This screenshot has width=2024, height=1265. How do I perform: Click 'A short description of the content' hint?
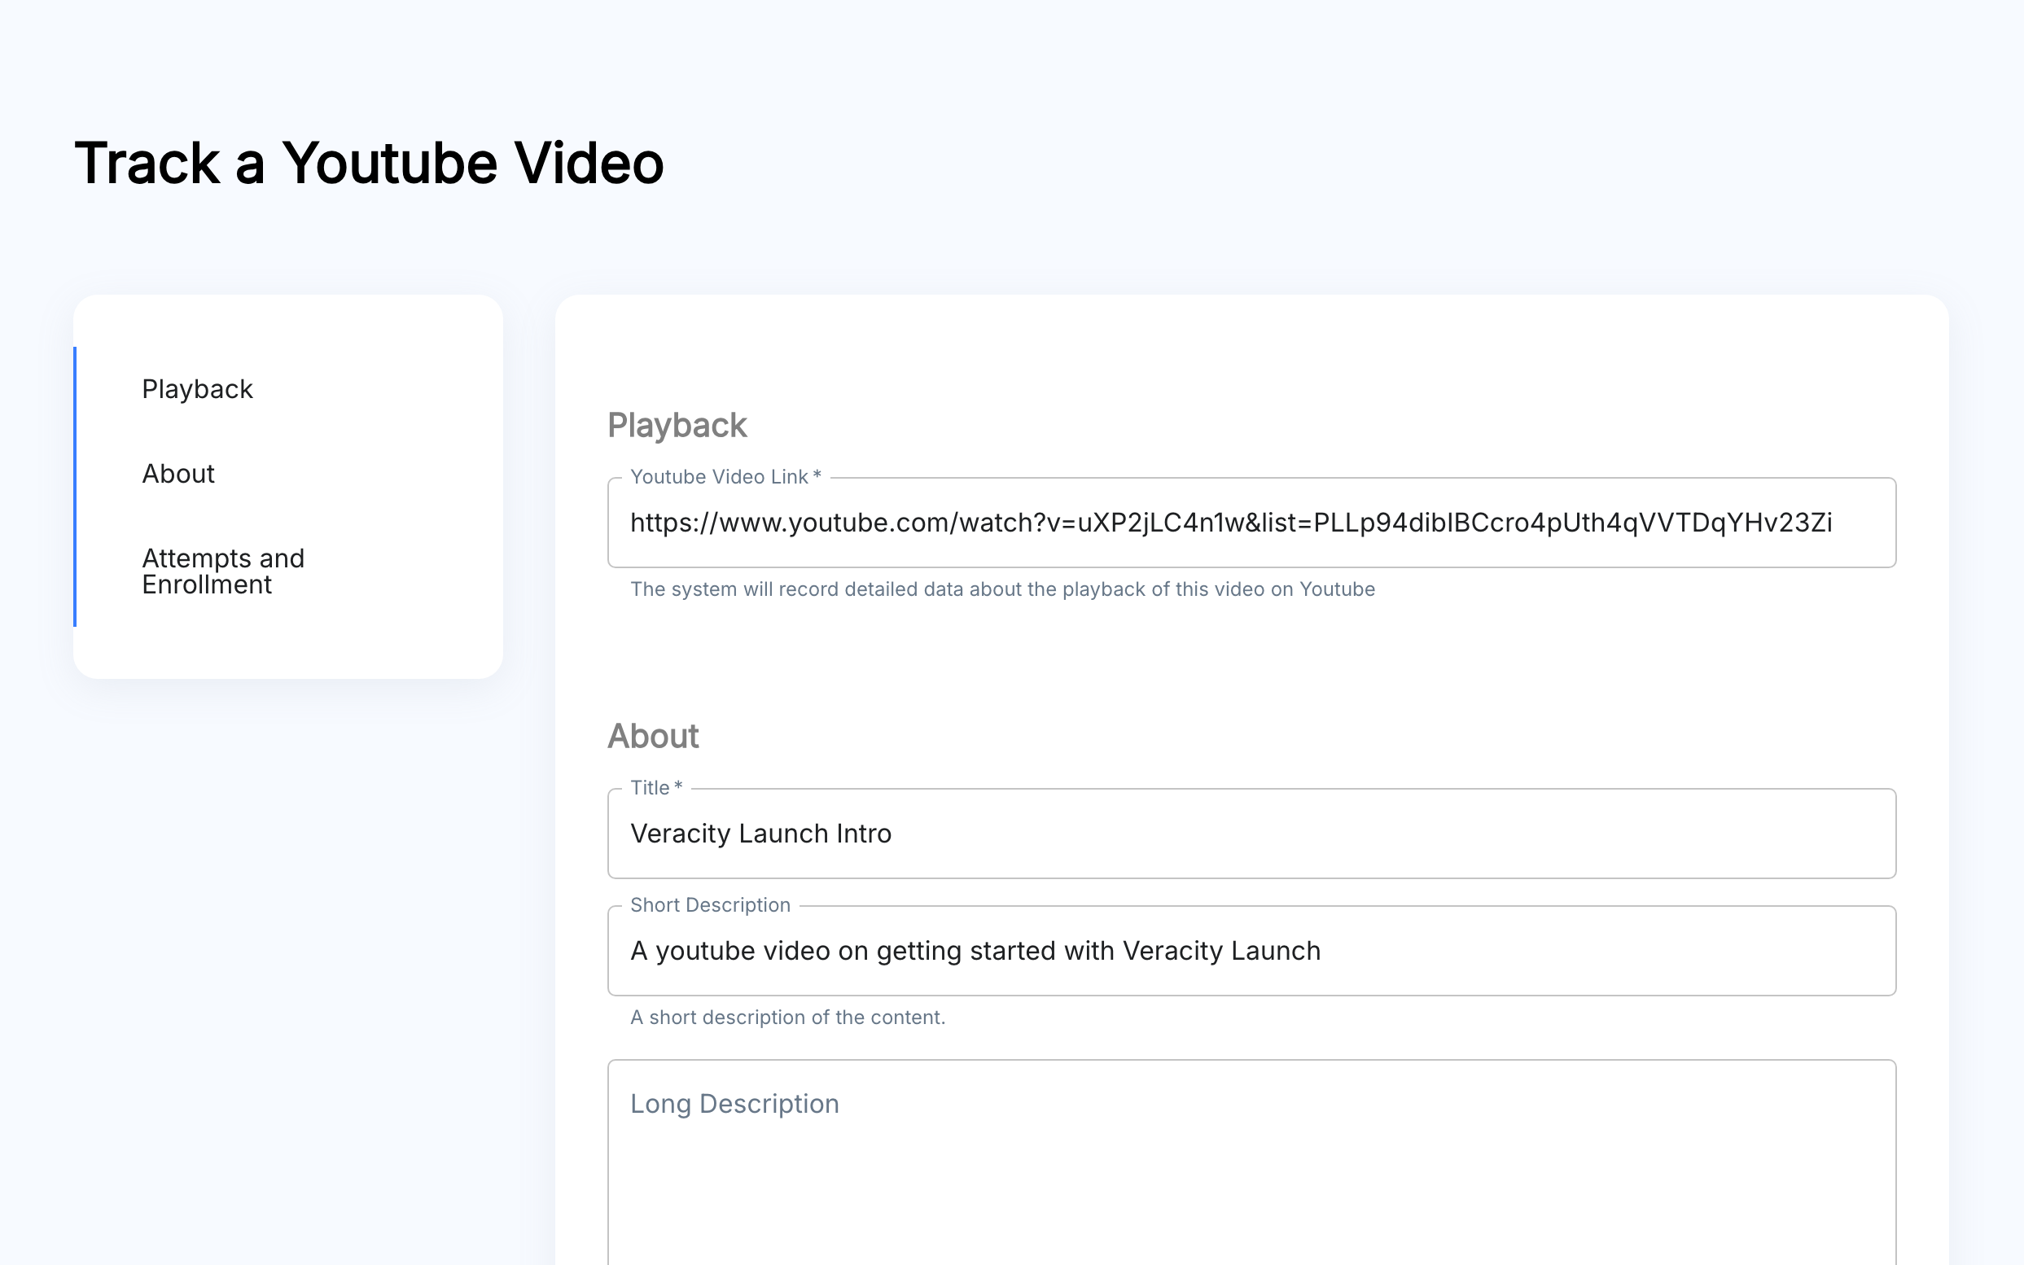coord(786,1018)
